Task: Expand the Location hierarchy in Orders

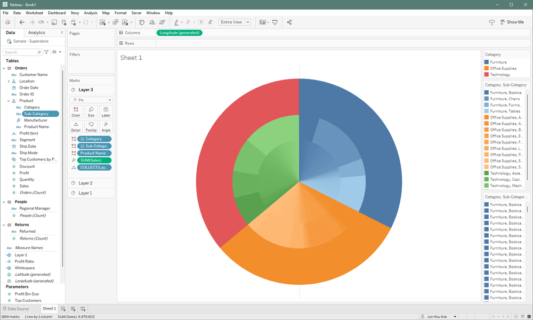Action: [9, 81]
